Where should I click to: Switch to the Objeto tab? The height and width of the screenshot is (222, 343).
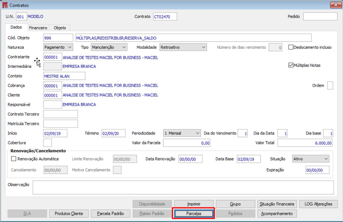(60, 28)
